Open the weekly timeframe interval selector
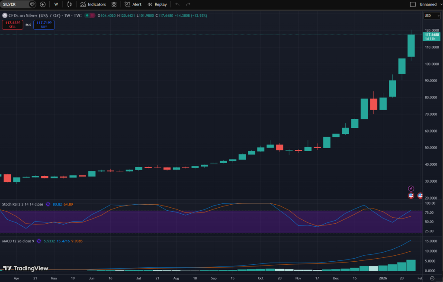The image size is (443, 282). (56, 4)
